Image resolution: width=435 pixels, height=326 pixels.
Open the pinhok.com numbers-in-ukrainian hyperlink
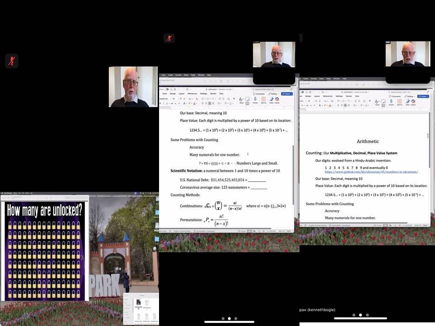pyautogui.click(x=371, y=172)
